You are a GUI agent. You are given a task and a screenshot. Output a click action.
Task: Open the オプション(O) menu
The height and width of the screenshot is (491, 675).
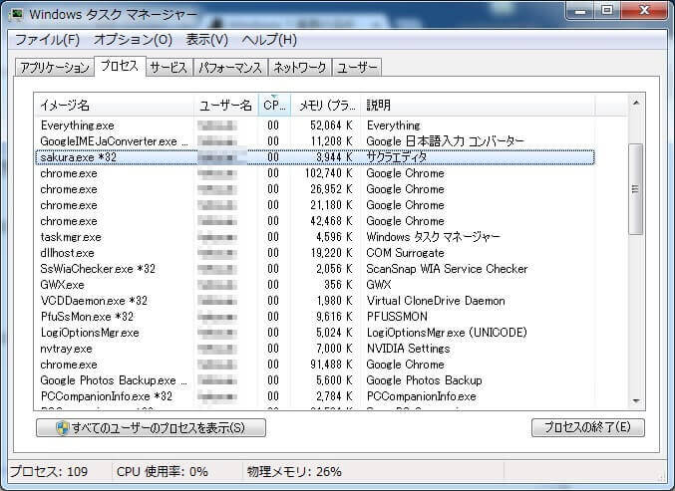pyautogui.click(x=133, y=40)
